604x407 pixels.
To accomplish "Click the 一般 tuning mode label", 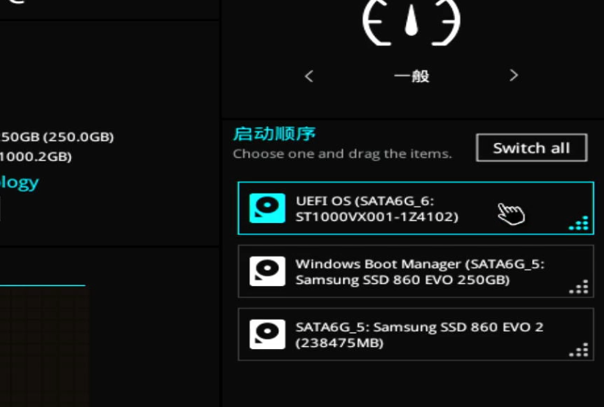I will 411,76.
